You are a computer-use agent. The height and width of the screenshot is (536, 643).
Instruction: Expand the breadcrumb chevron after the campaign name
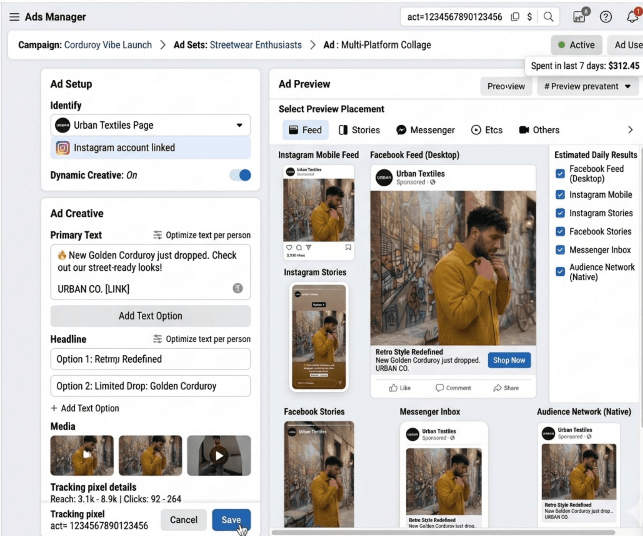click(163, 45)
